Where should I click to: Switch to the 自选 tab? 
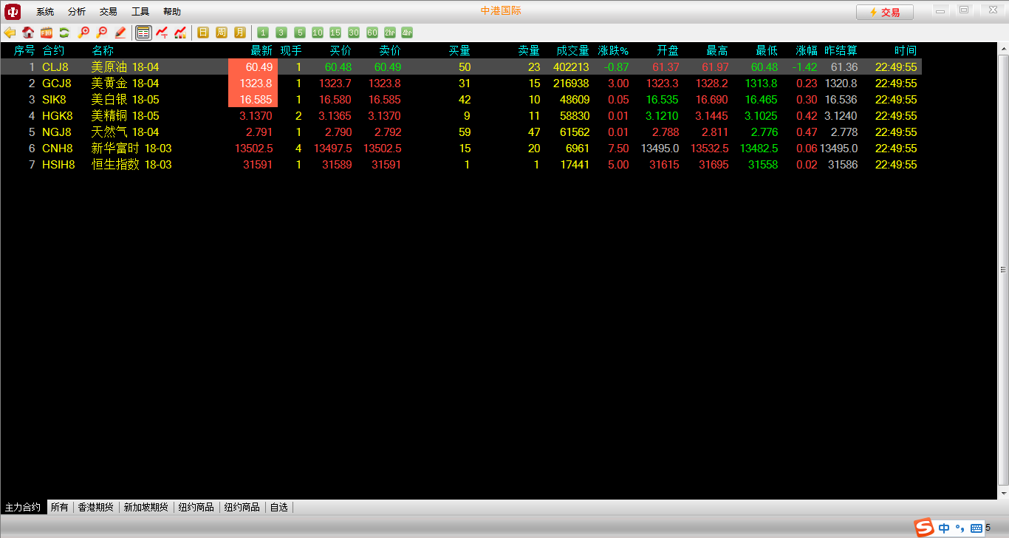279,507
